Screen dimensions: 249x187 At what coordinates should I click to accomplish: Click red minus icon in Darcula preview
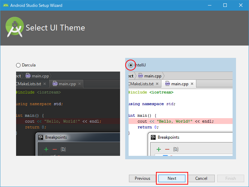click(55, 149)
